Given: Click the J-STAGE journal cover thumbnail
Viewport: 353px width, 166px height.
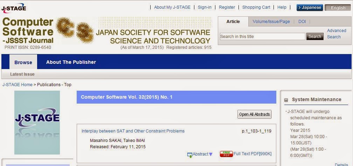Looking at the screenshot, I should [37, 122].
